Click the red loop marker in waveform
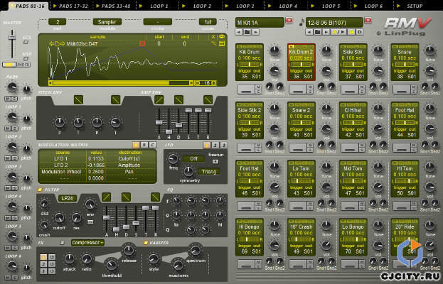443x284 pixels. [x=142, y=43]
